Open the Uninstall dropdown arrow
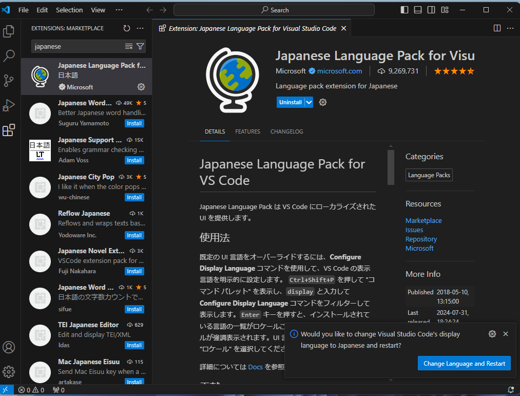Screen dimensions: 520x396 pyautogui.click(x=308, y=102)
